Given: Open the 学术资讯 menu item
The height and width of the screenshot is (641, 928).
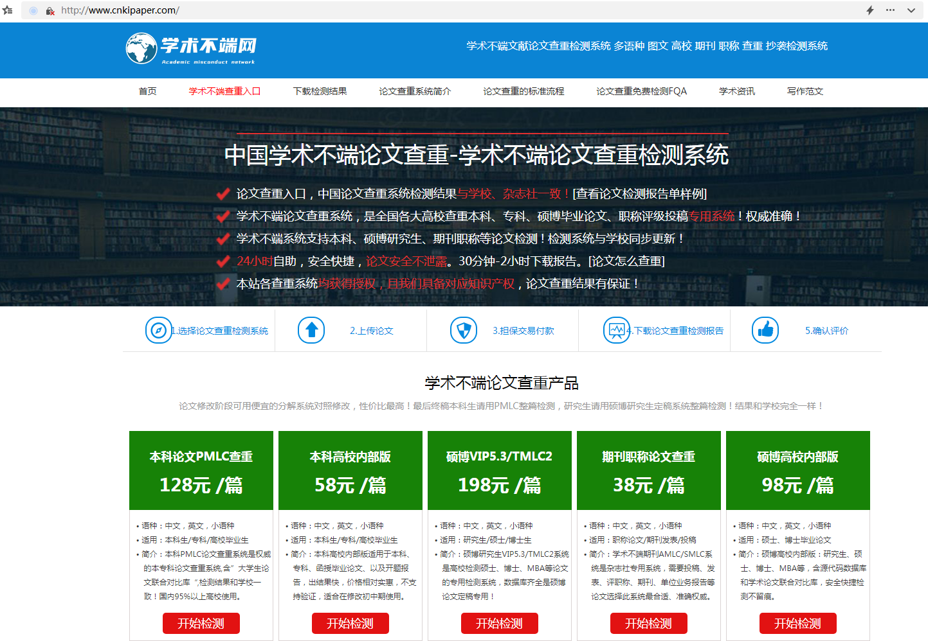Looking at the screenshot, I should [x=737, y=91].
